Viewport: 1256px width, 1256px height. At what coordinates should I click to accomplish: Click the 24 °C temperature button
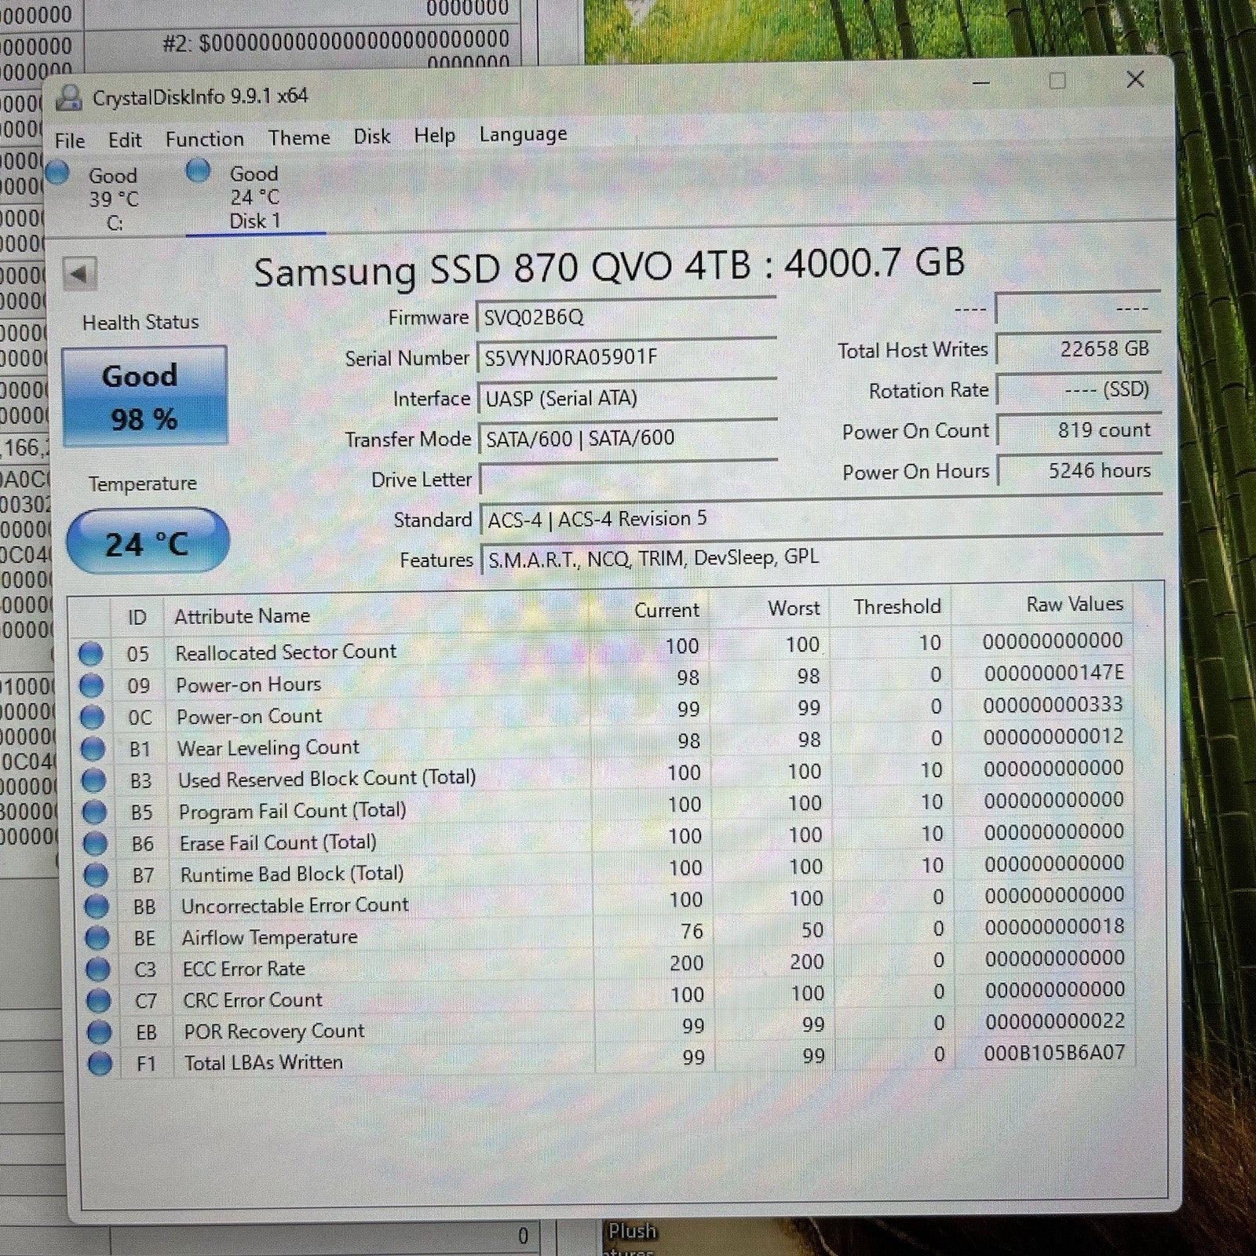pyautogui.click(x=148, y=542)
